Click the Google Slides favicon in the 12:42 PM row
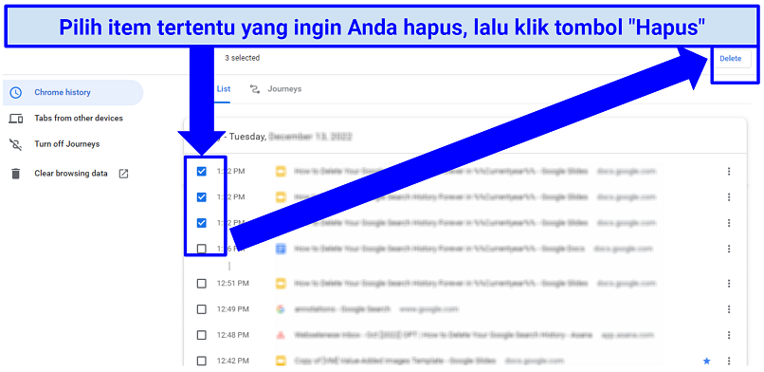 point(280,361)
